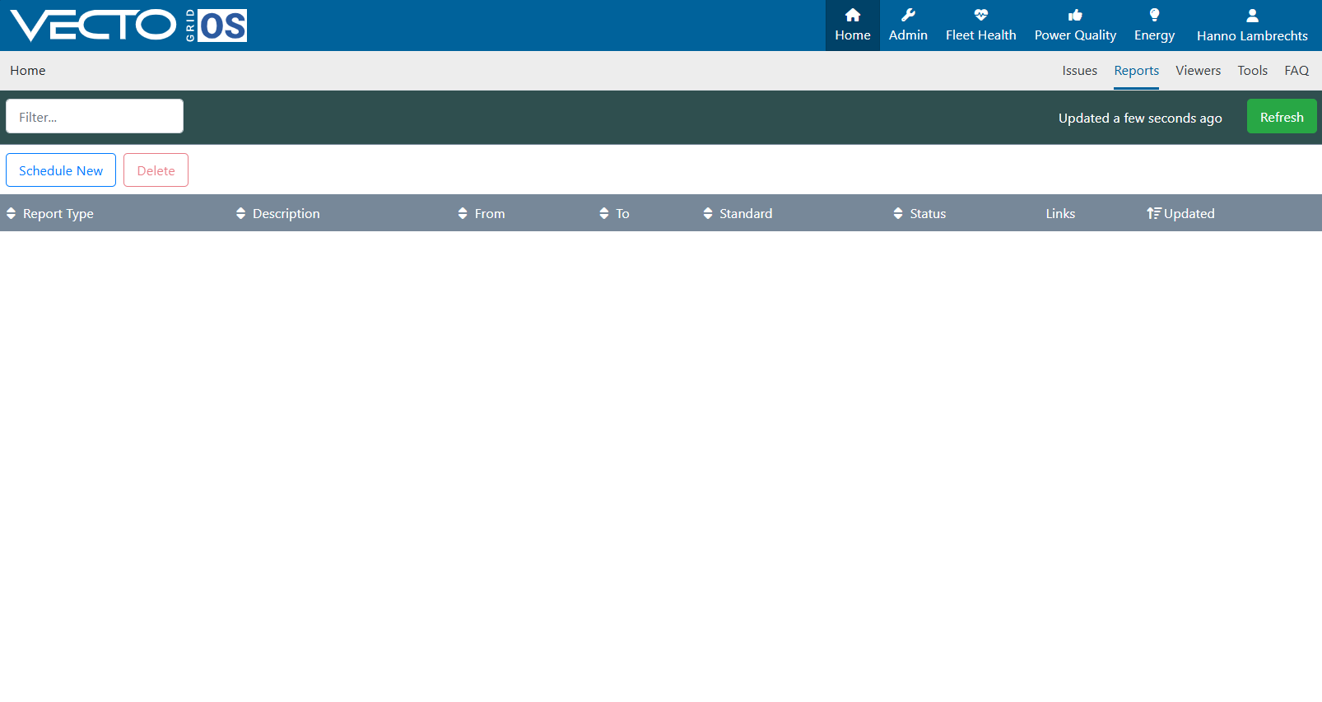Screen dimensions: 1322x702
Task: Click the Home breadcrumb link
Action: [28, 71]
